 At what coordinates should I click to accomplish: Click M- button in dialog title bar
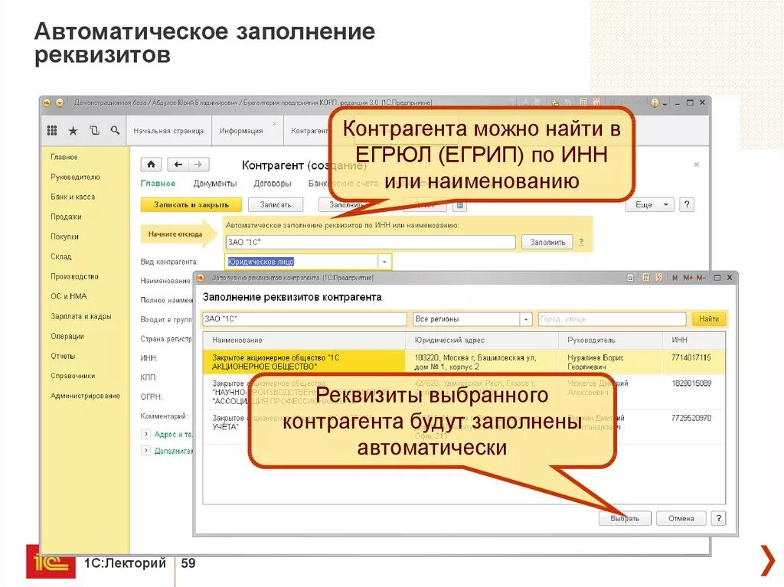pos(701,278)
